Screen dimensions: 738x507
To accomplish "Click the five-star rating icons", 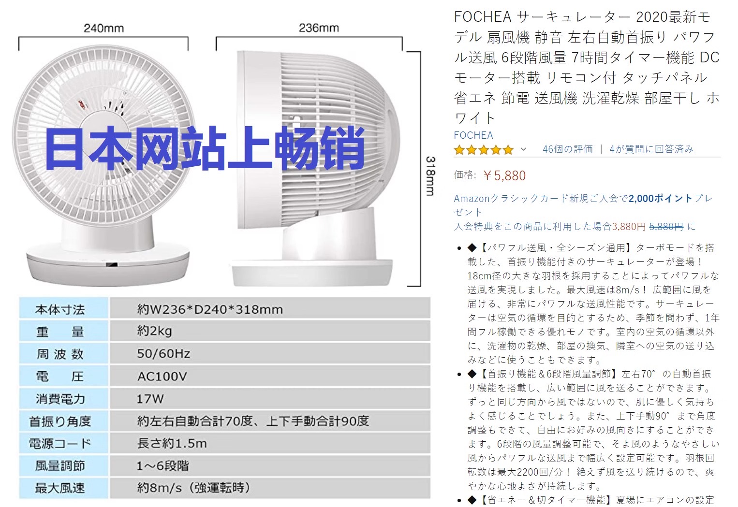I will click(483, 150).
